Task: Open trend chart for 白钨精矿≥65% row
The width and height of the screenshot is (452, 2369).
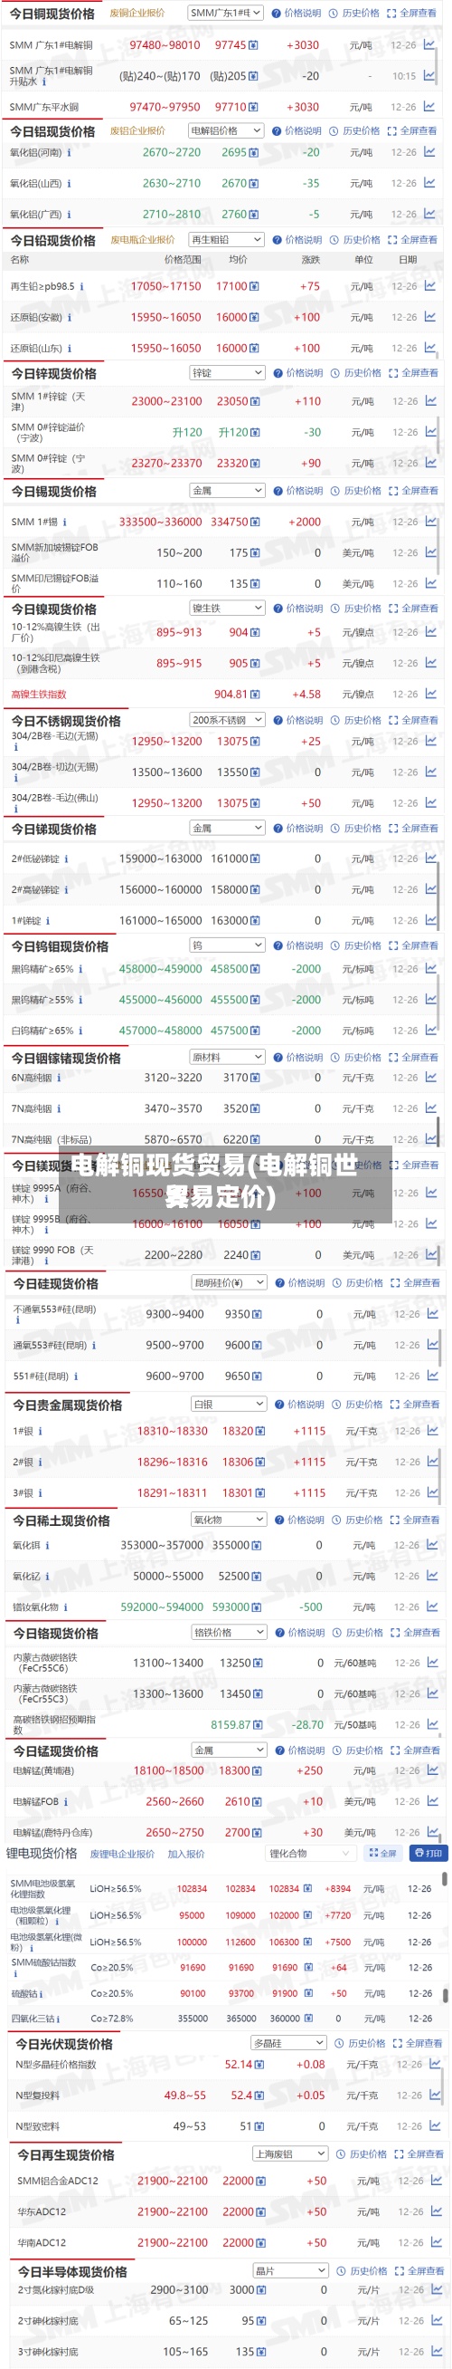Action: coord(431,1030)
